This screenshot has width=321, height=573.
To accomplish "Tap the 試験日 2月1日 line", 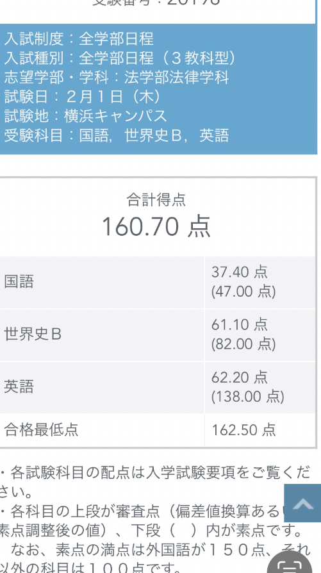I will [x=83, y=97].
